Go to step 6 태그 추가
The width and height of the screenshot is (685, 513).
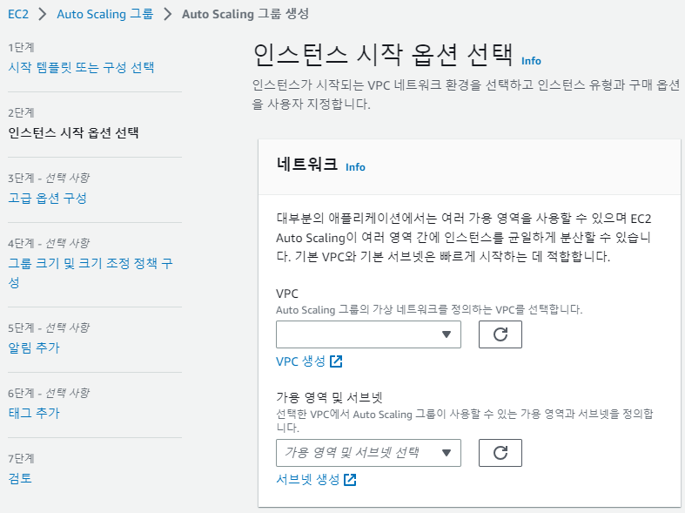pyautogui.click(x=34, y=413)
